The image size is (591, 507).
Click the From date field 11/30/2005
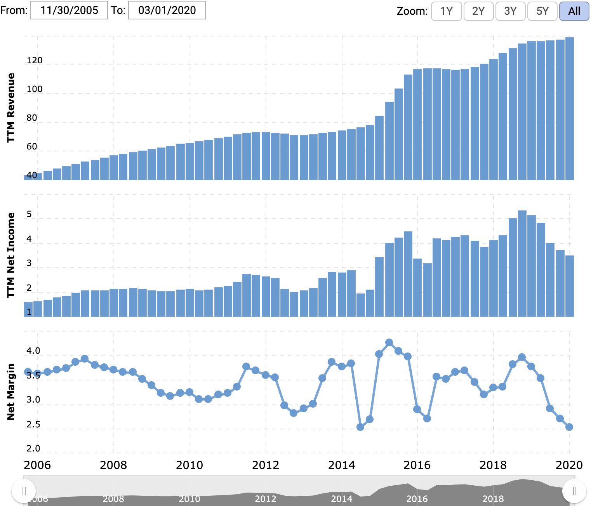click(x=69, y=10)
